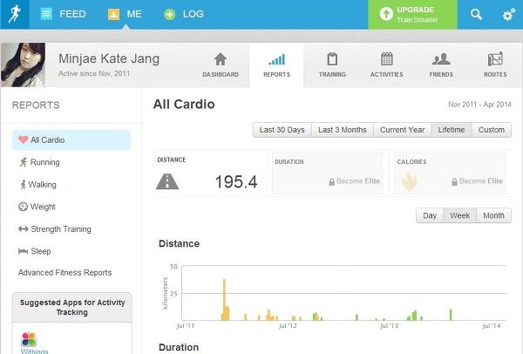Click the profile photo thumbnail
Viewport: 523px width, 354px height.
coord(23,65)
